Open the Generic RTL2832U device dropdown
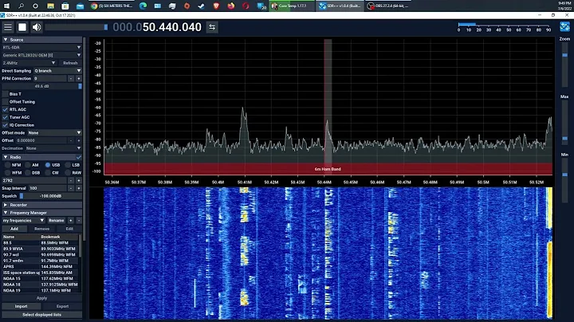This screenshot has height=322, width=574. (41, 55)
